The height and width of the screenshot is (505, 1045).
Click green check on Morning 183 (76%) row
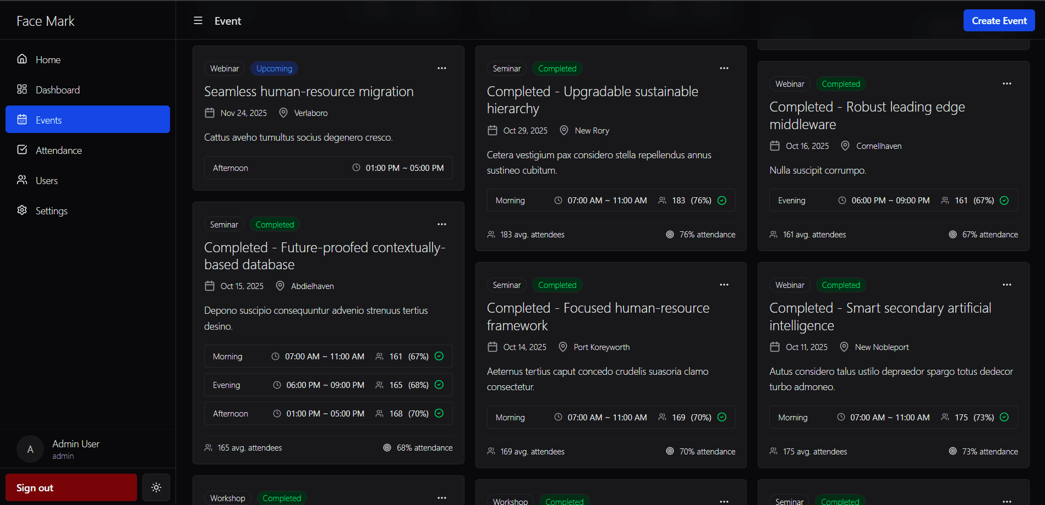722,201
